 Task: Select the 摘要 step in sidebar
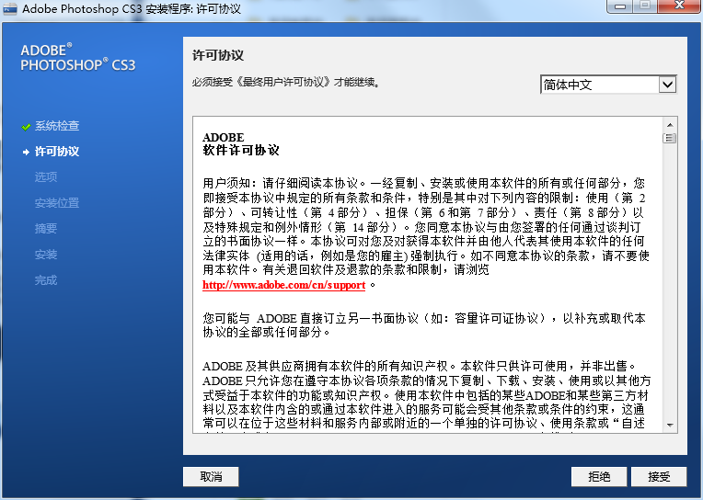click(46, 229)
